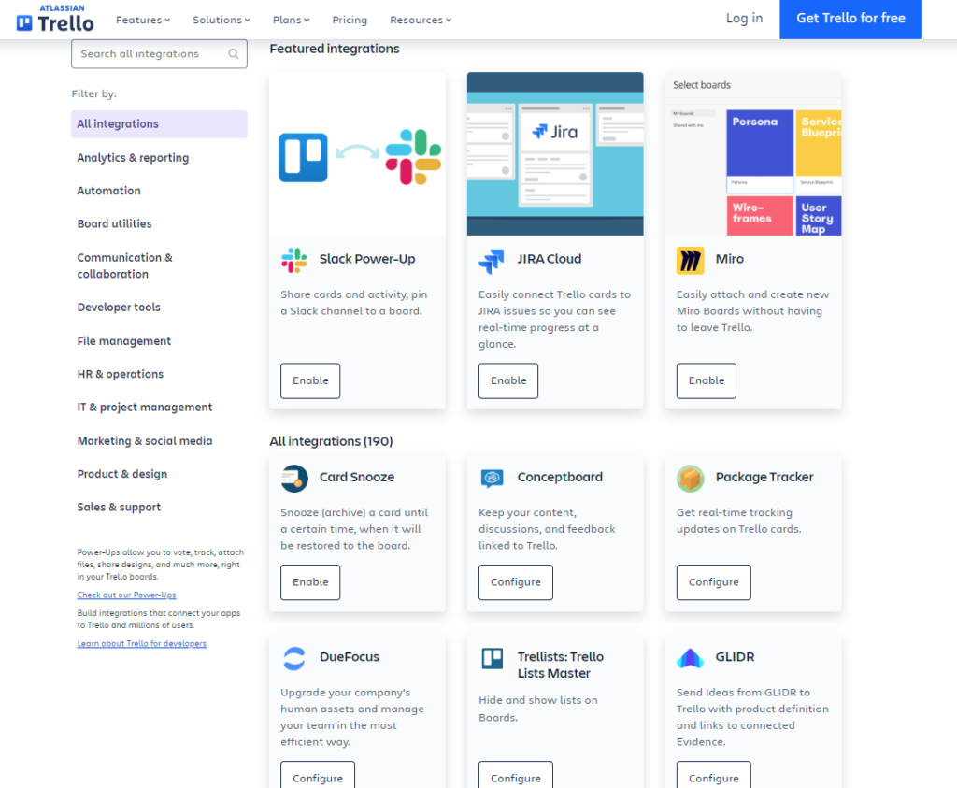Open the GLIDR title
This screenshot has height=788, width=957.
pos(735,657)
